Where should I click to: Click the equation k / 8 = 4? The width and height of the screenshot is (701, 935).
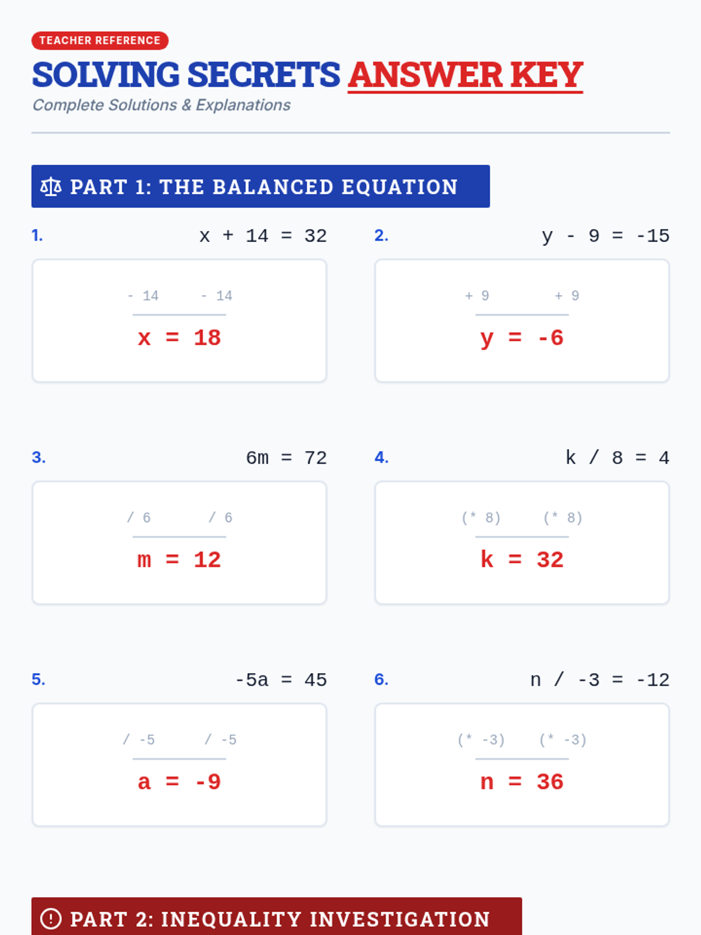617,458
